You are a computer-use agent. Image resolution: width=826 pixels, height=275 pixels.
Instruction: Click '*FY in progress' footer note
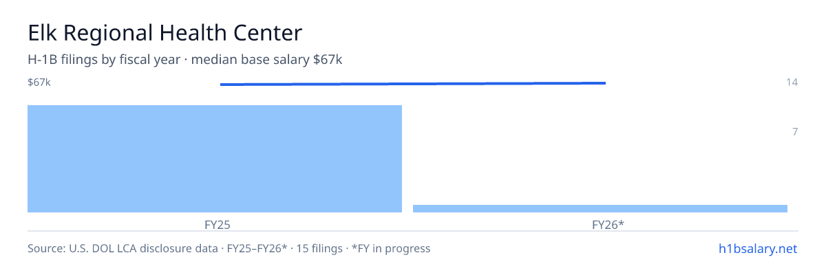coord(392,248)
